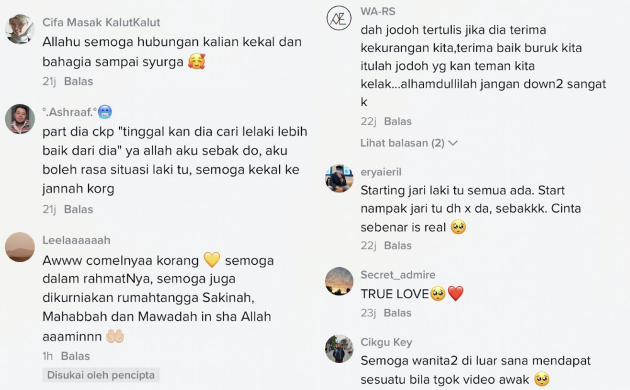Screen dimensions: 630x390
Task: Show 'Lihat balasan (2)' replies
Action: click(408, 143)
